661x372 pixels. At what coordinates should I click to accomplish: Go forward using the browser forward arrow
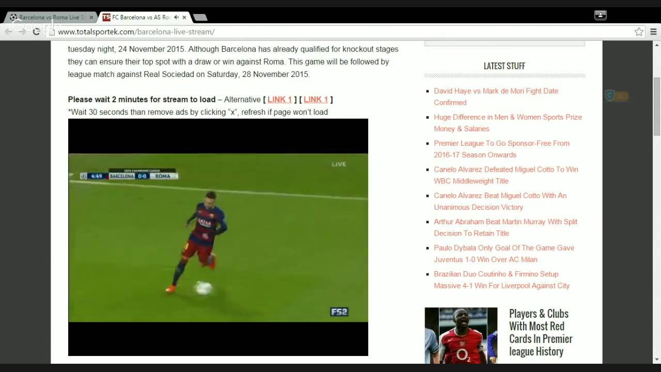[22, 32]
